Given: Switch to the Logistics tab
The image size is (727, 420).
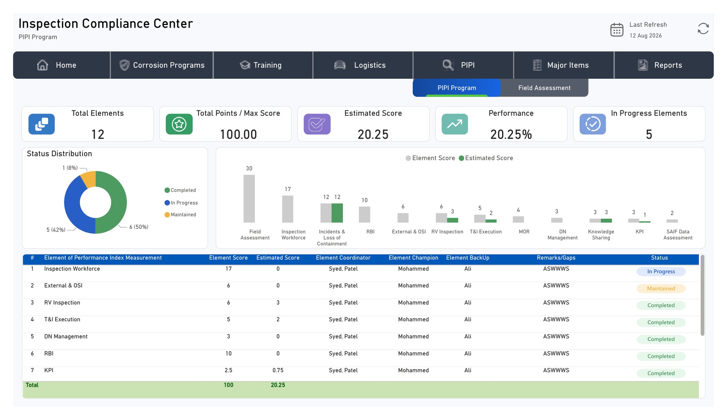Looking at the screenshot, I should point(363,65).
